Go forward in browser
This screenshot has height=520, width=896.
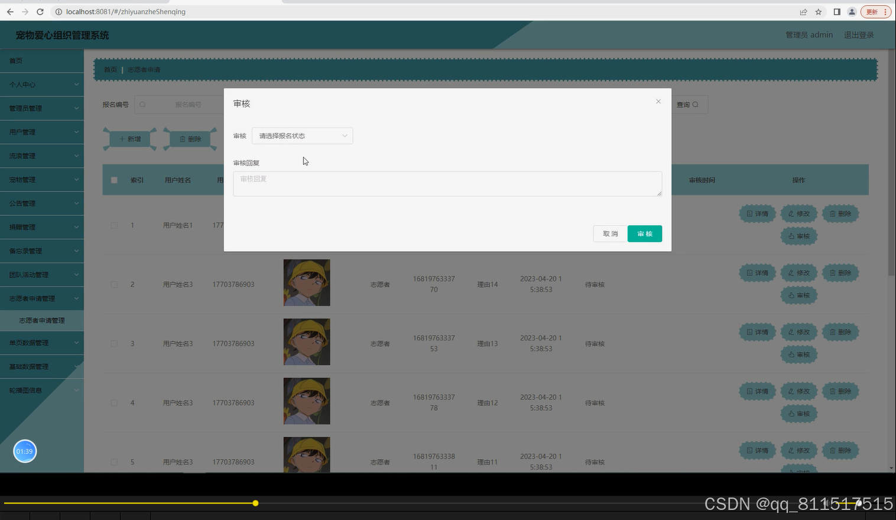click(x=25, y=12)
